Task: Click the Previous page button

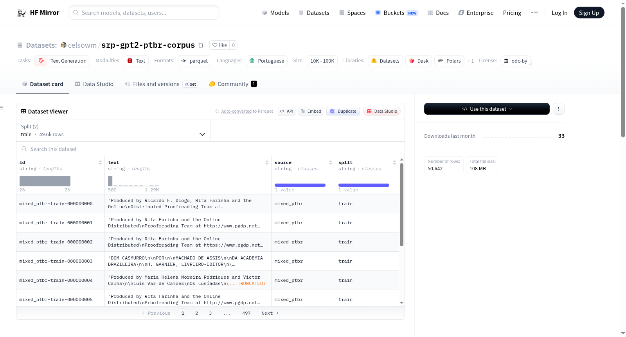Action: (156, 313)
